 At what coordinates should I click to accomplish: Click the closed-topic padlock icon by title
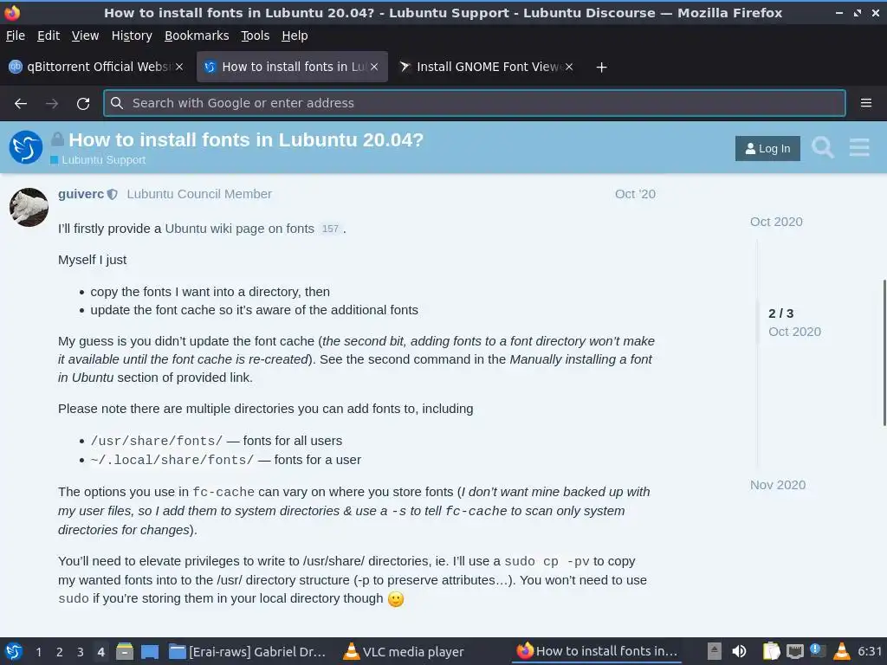[57, 139]
